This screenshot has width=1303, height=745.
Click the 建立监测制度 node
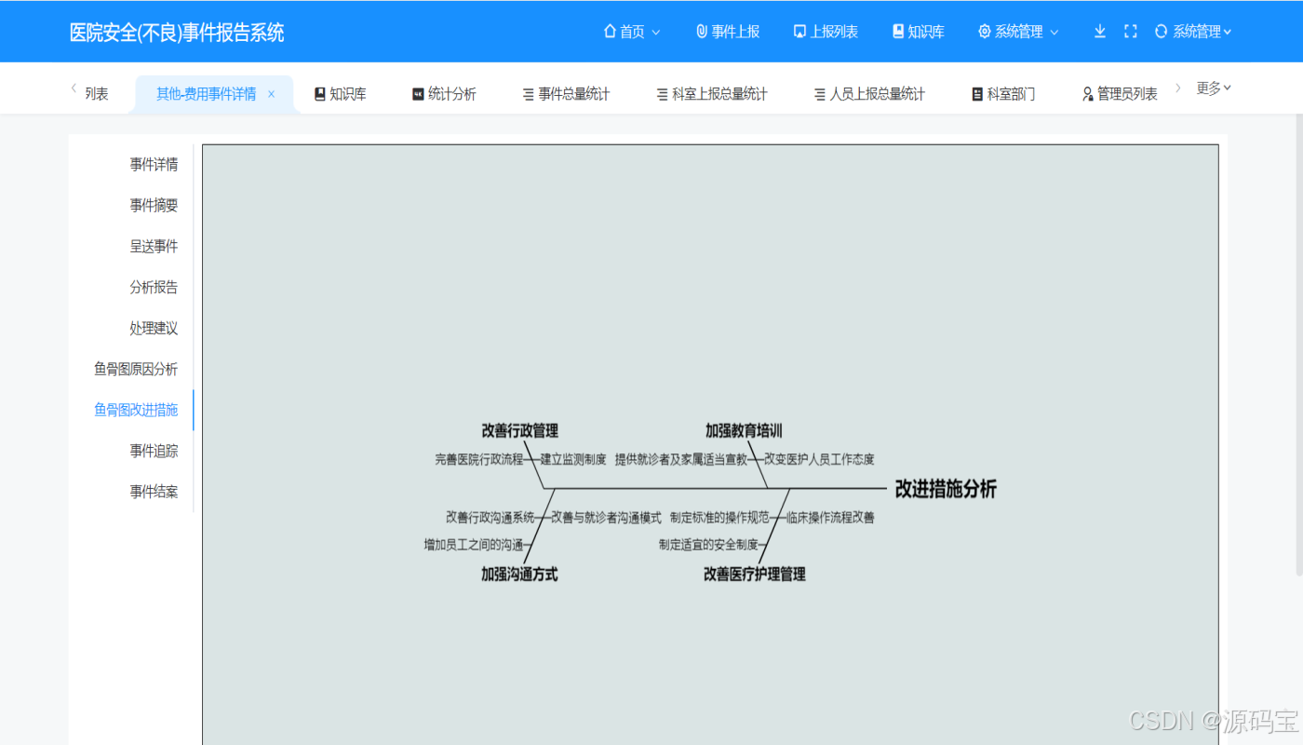[573, 459]
